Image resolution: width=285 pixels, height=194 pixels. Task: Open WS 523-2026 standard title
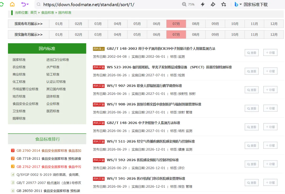[169, 67]
